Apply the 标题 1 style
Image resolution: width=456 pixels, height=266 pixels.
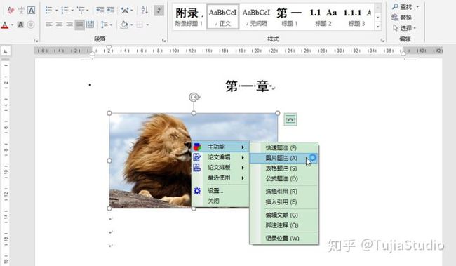pos(289,17)
